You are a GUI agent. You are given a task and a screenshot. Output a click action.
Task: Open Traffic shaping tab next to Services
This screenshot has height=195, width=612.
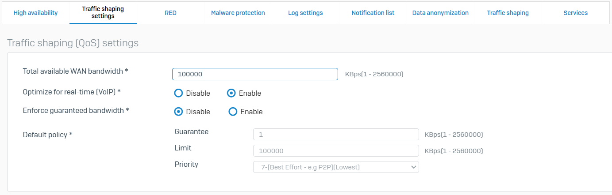[508, 13]
